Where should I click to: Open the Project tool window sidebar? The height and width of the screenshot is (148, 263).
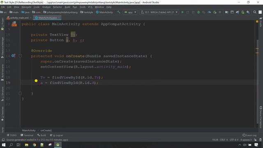coord(2,24)
